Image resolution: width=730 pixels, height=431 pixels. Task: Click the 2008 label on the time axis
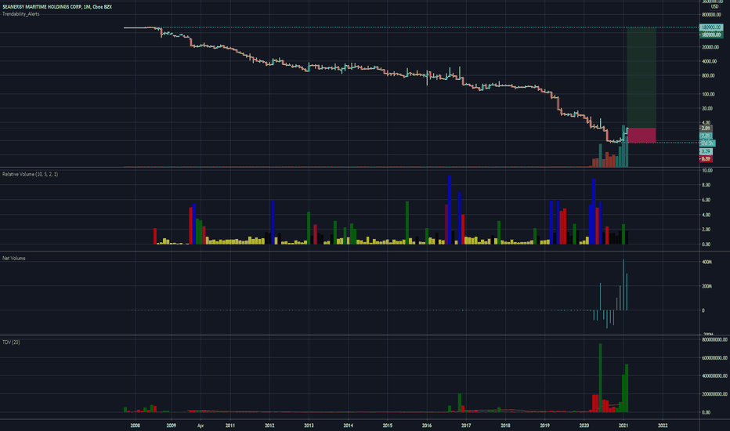click(x=135, y=426)
